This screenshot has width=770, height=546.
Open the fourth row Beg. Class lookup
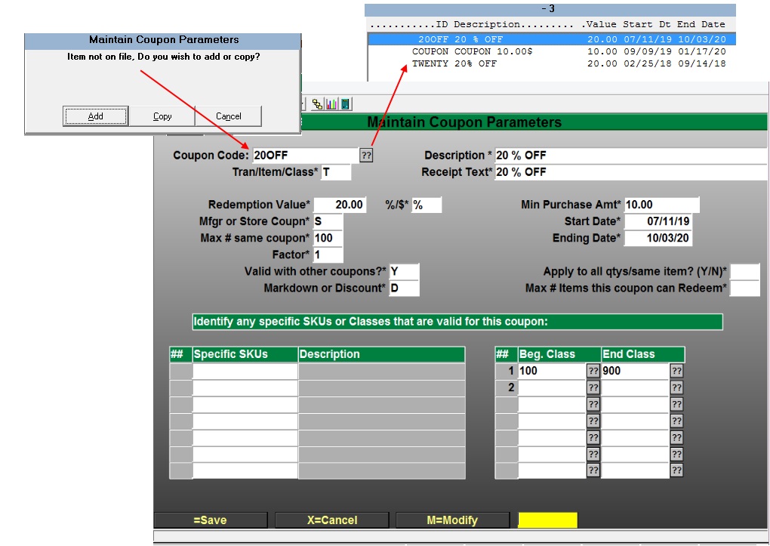click(x=593, y=421)
